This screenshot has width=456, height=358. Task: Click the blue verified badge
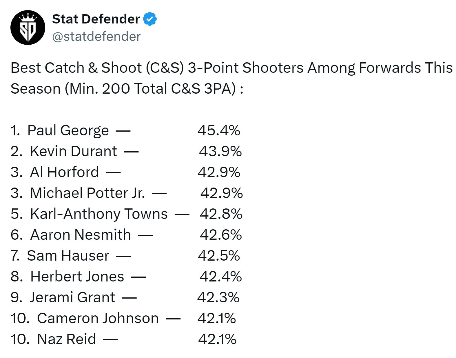pyautogui.click(x=150, y=19)
